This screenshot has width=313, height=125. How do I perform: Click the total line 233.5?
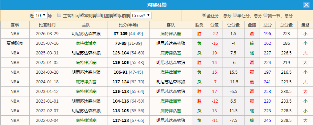(286, 101)
